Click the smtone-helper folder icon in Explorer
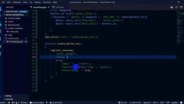This screenshot has width=184, height=104. coord(6,18)
